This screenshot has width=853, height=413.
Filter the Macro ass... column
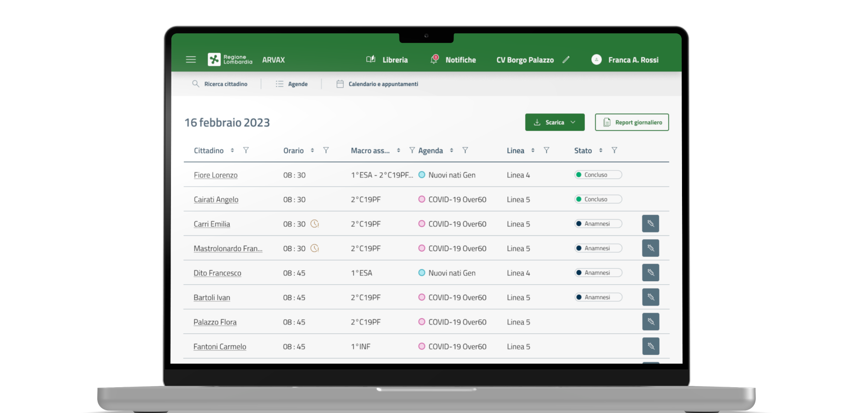pyautogui.click(x=412, y=150)
